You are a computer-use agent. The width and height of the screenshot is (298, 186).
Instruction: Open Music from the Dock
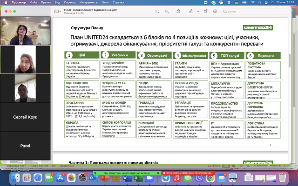pyautogui.click(x=177, y=178)
